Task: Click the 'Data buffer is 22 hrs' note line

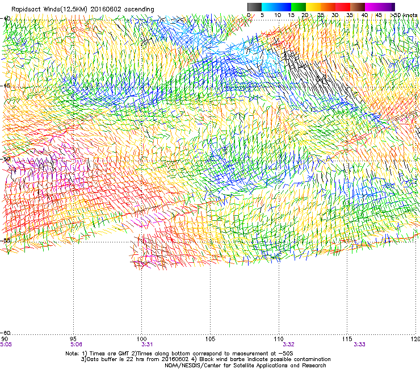Action: coord(205,359)
